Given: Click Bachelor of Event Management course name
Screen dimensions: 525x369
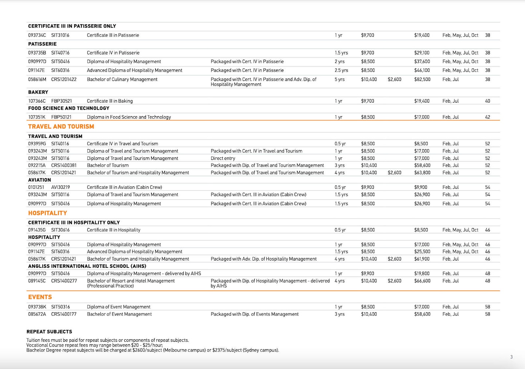Looking at the screenshot, I should tap(119, 314).
